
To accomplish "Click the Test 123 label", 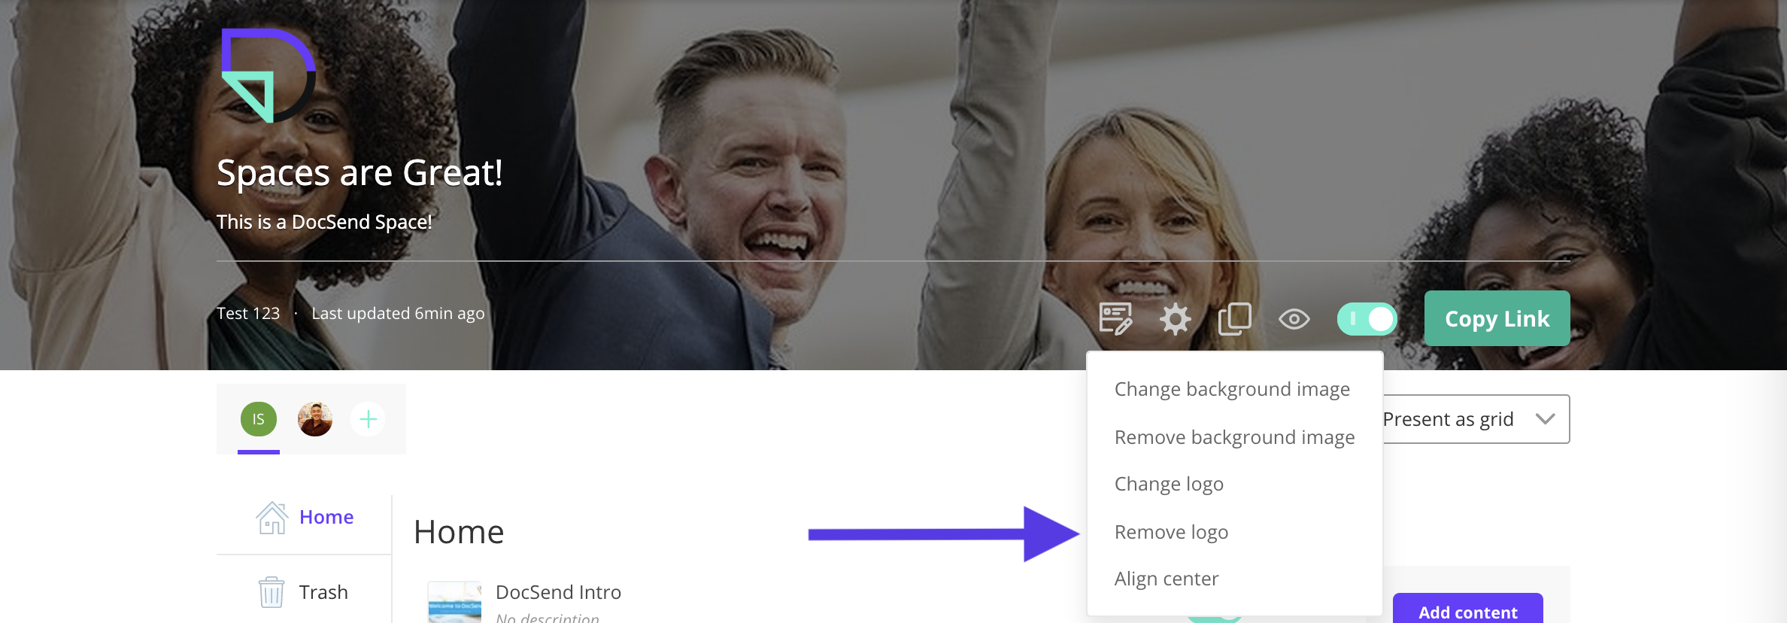I will [248, 313].
